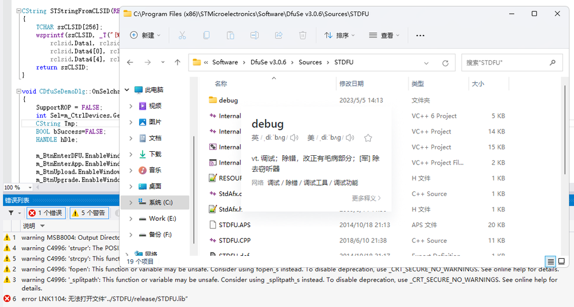Sort files by 修改日期 column header
Screen dimensions: 574x307
pyautogui.click(x=352, y=84)
